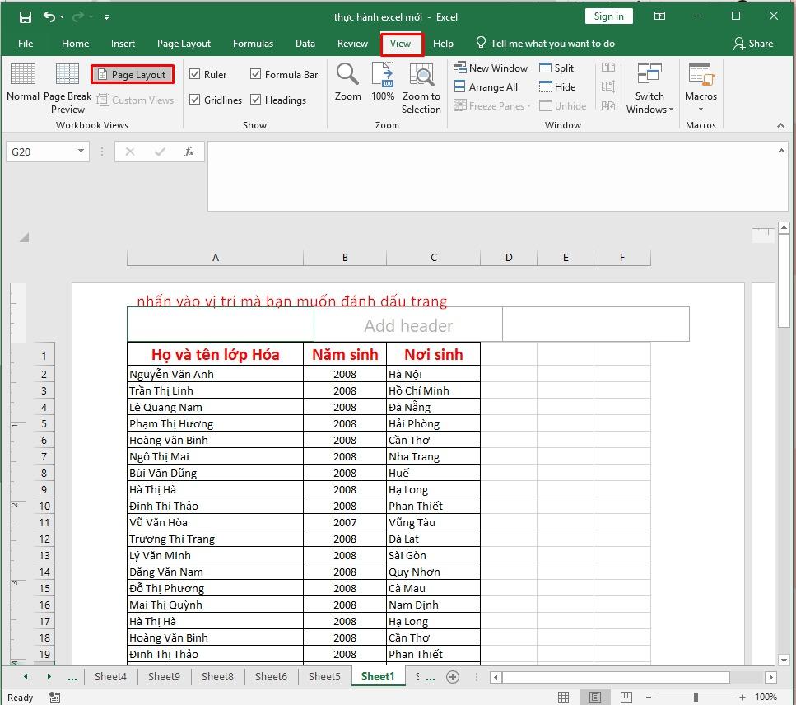Switch to Normal workbook view
796x705 pixels.
pos(22,86)
